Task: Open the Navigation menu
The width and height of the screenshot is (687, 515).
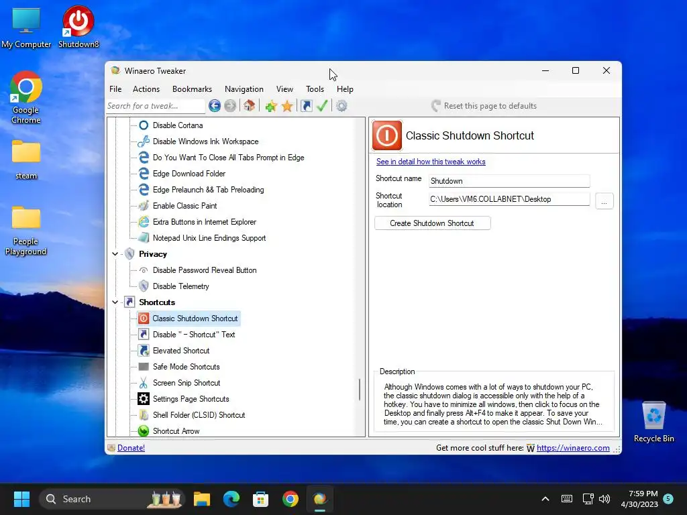Action: pyautogui.click(x=244, y=89)
